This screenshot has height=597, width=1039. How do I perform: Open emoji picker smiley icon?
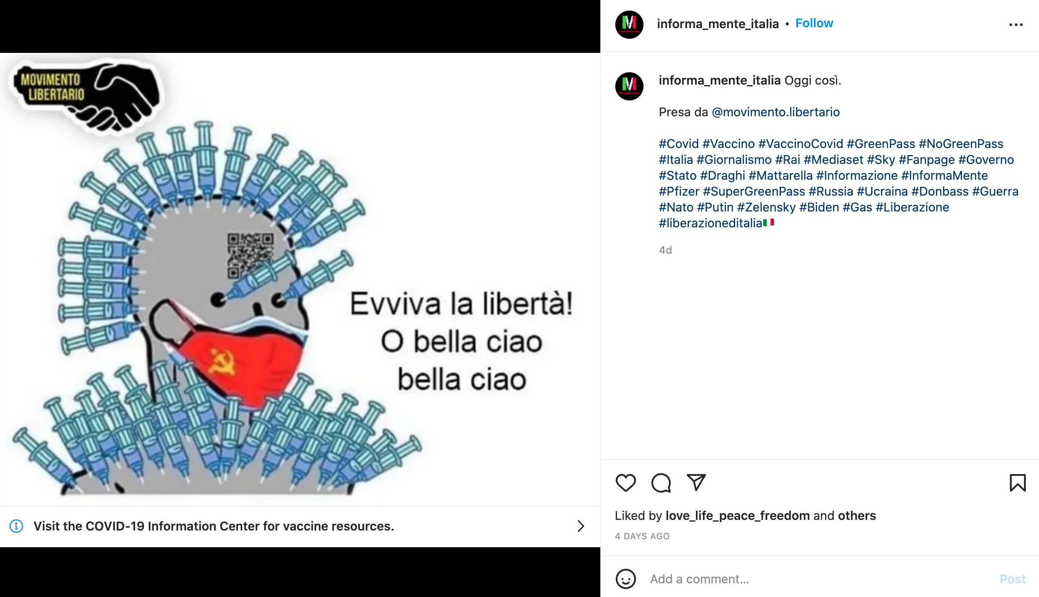625,578
